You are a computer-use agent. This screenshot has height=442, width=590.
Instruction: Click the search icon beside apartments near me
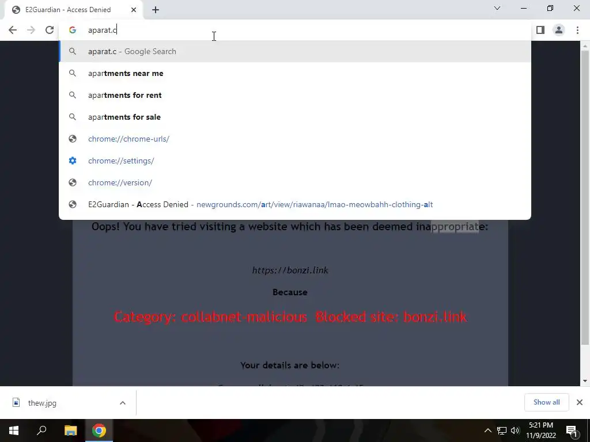coord(73,73)
